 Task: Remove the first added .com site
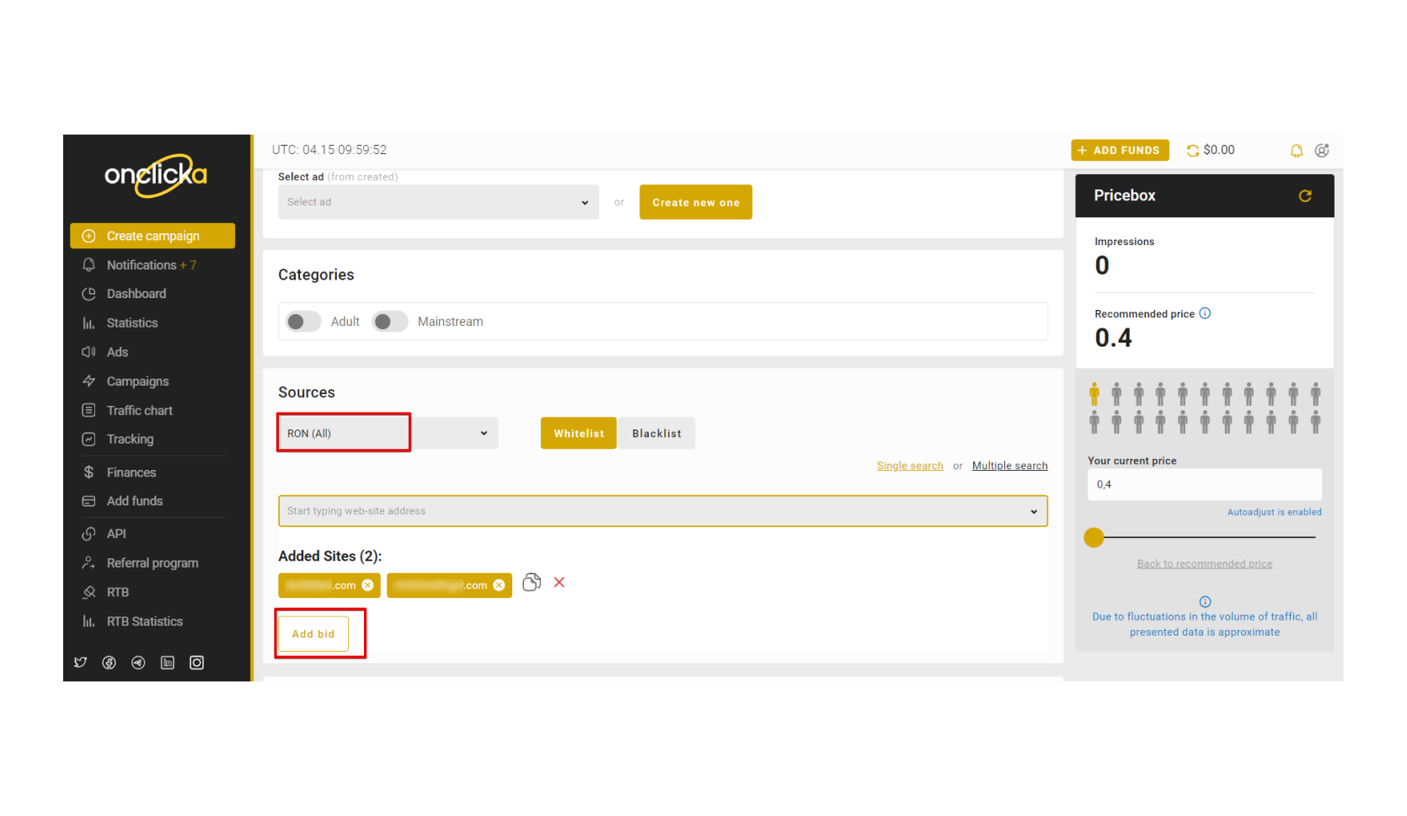tap(367, 585)
